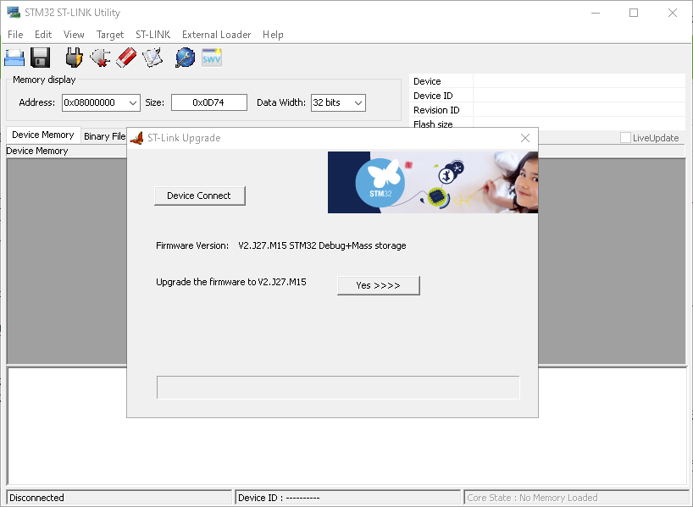This screenshot has height=507, width=693.
Task: Open the ST-LINK menu
Action: (x=153, y=35)
